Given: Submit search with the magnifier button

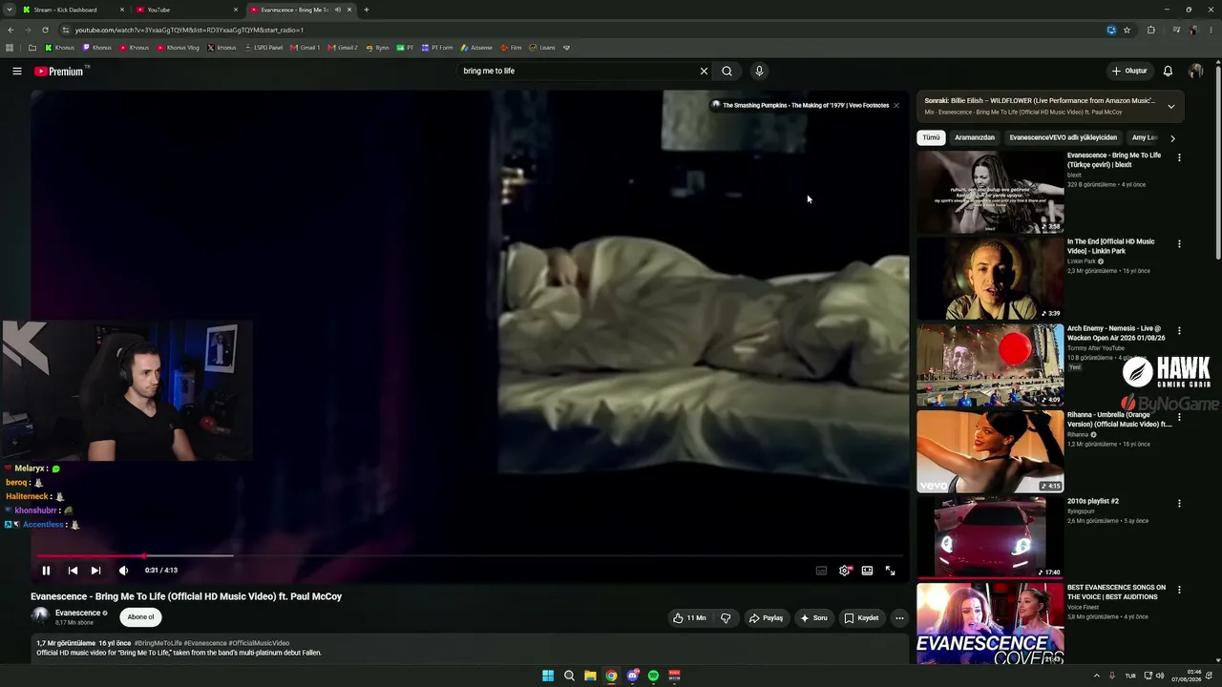Looking at the screenshot, I should [x=727, y=71].
